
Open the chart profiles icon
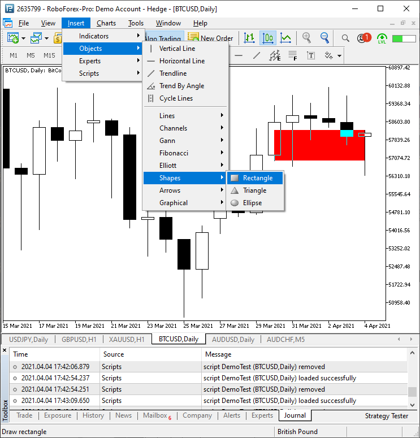(36, 38)
